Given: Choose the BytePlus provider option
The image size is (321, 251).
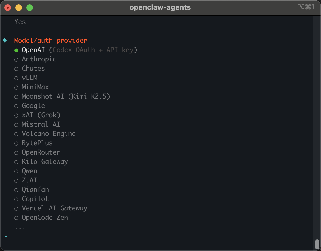Looking at the screenshot, I should (37, 143).
